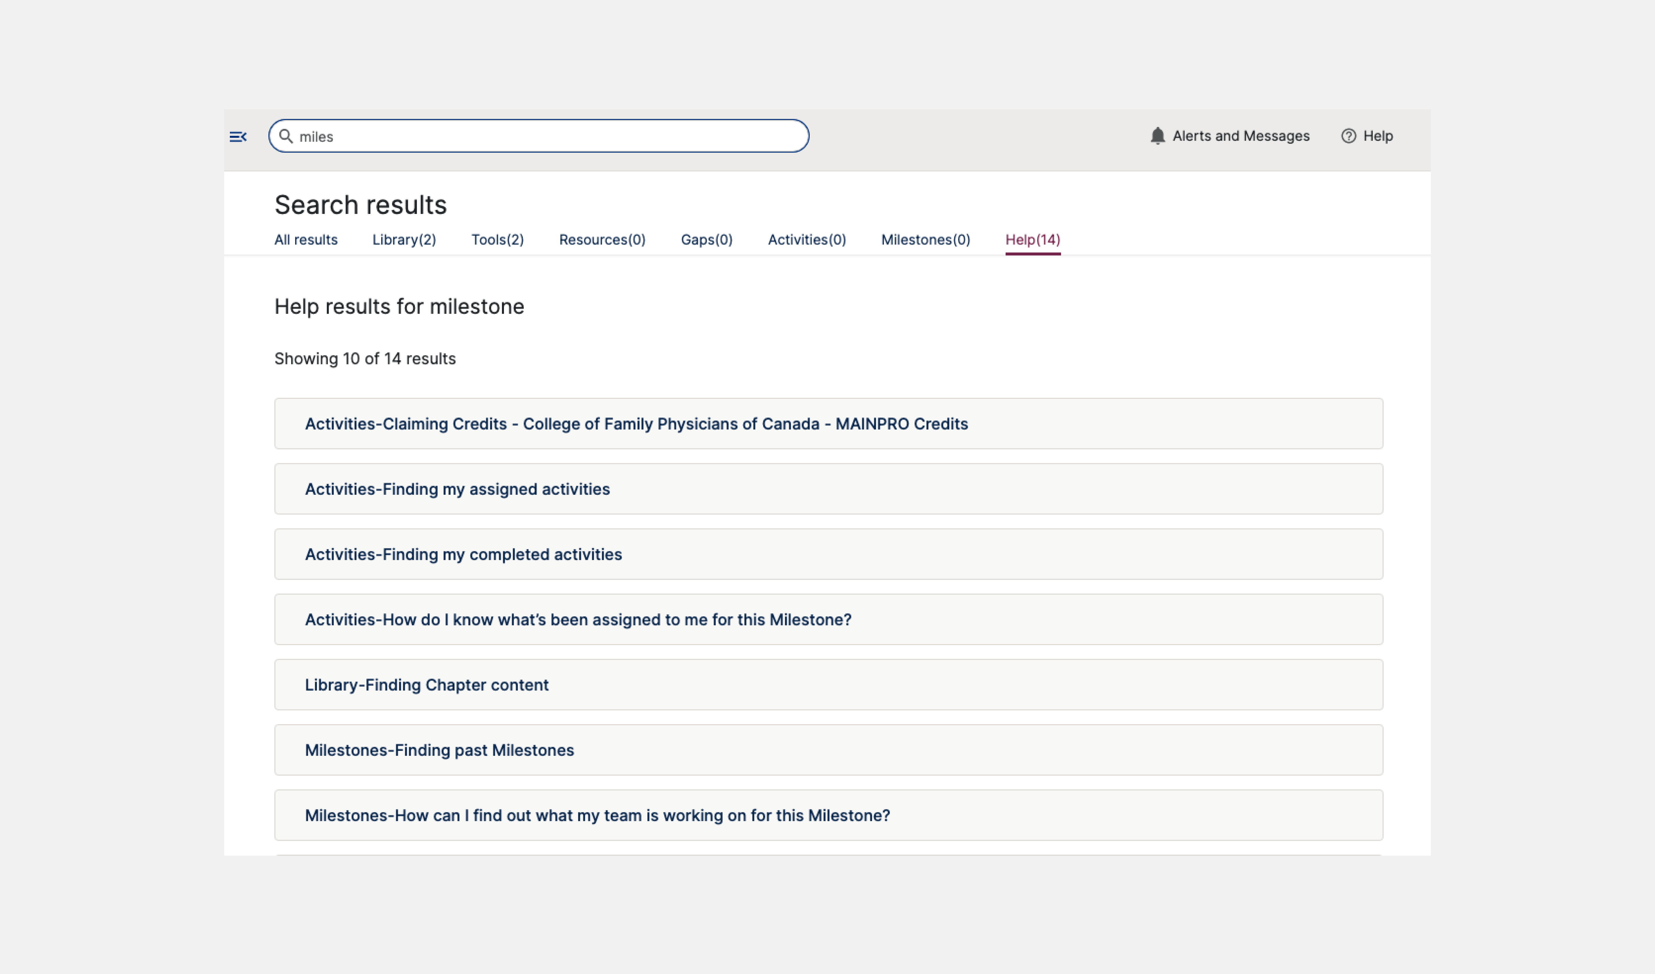
Task: Click the search magnifier icon
Action: [x=286, y=136]
